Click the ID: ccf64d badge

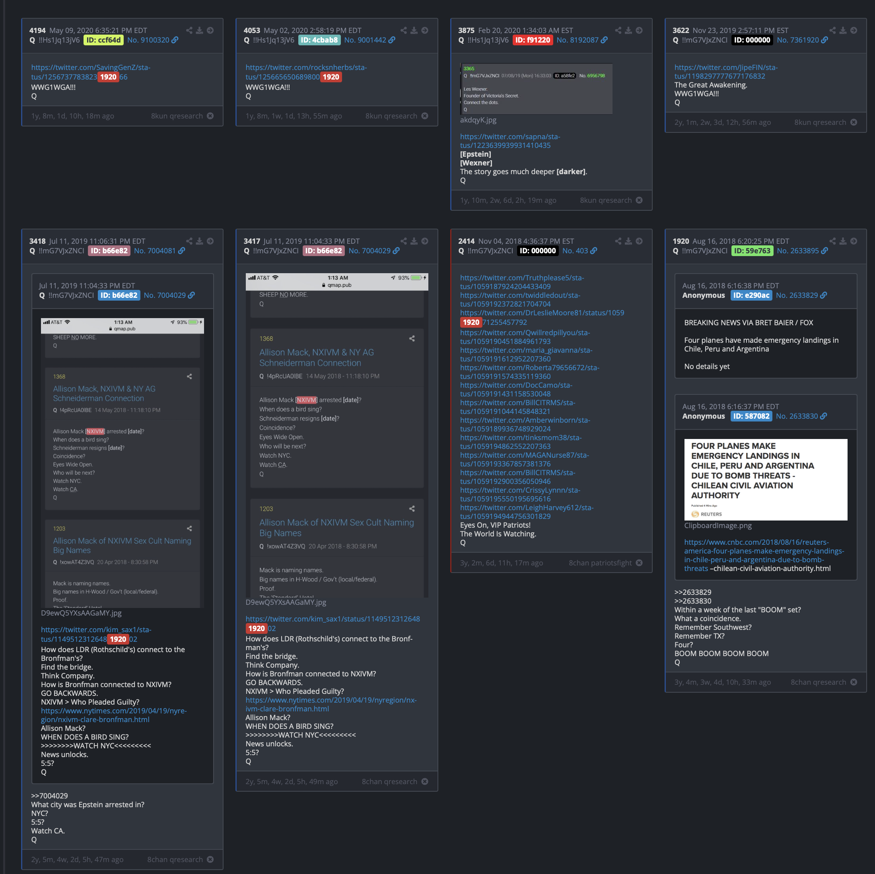104,40
